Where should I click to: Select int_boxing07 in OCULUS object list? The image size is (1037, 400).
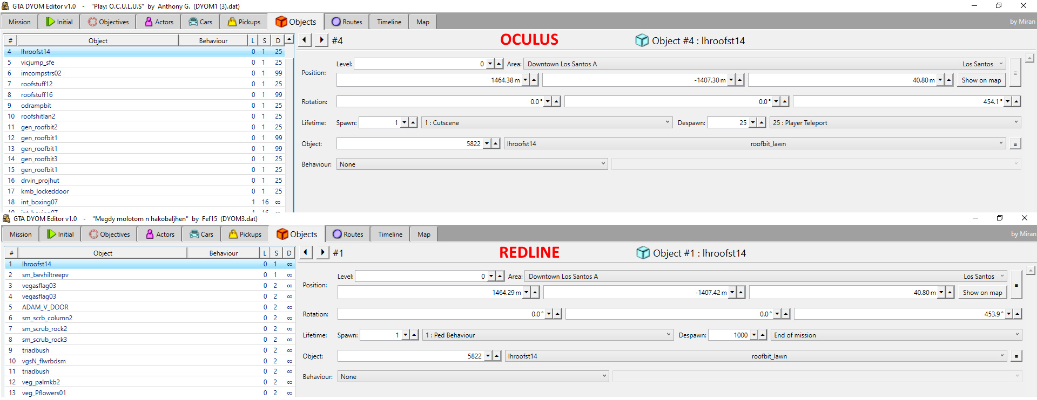pos(144,202)
